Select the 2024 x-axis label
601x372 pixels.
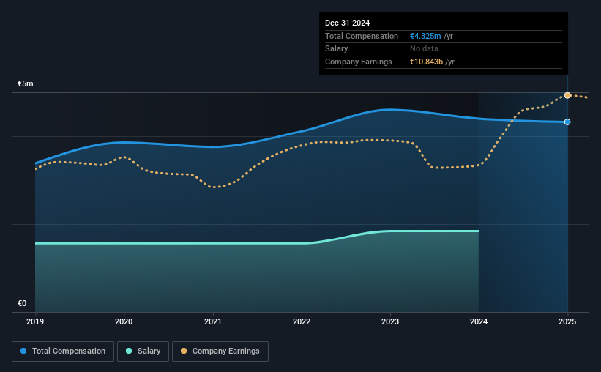click(479, 321)
